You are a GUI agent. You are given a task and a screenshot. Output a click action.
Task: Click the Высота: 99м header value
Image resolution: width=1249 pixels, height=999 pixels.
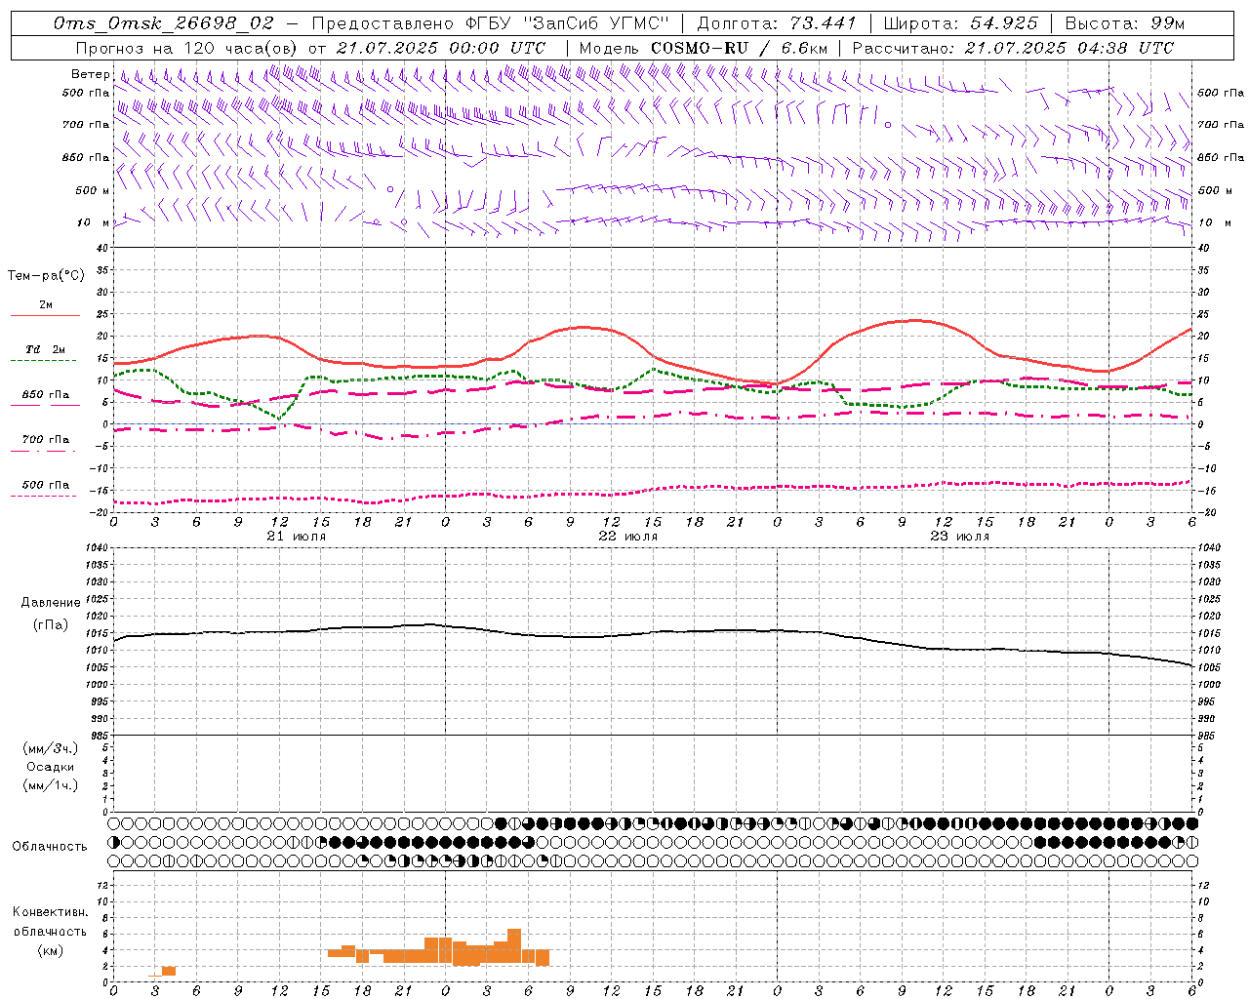[1125, 23]
